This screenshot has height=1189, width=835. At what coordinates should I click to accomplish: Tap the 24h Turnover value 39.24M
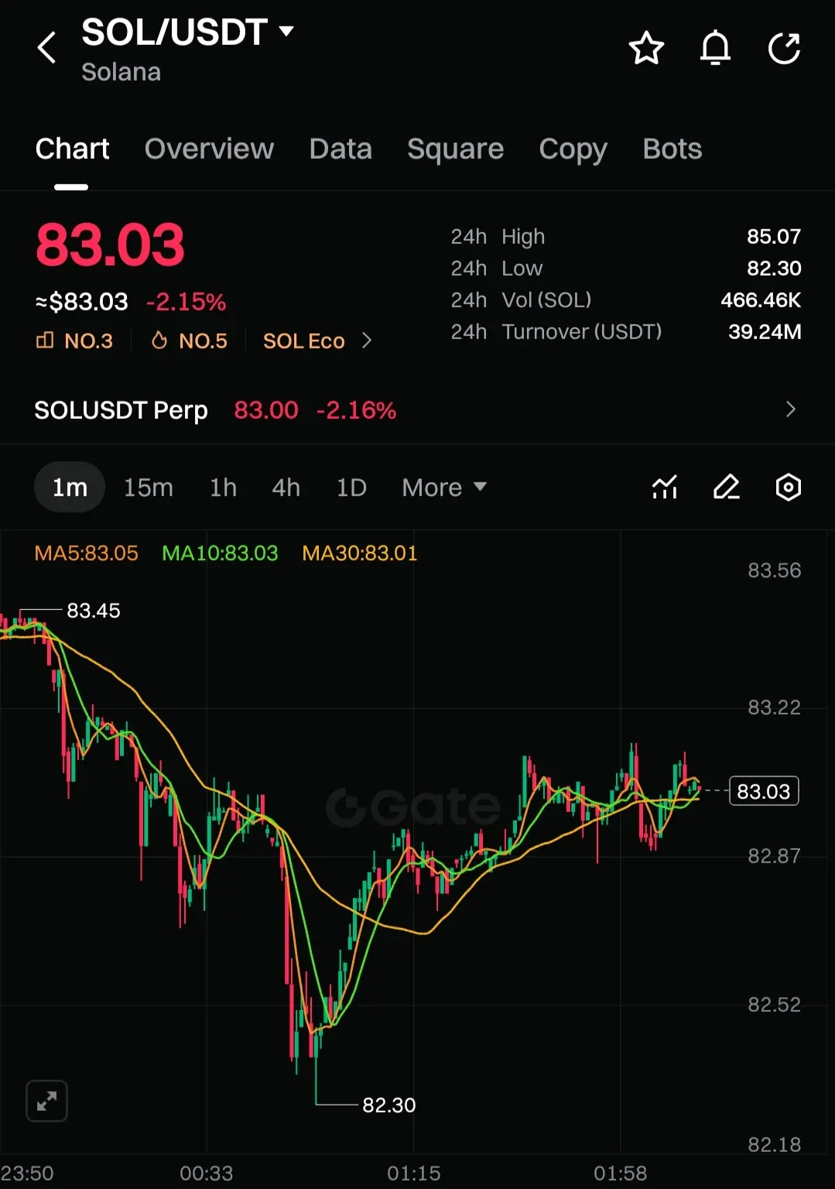tap(765, 331)
